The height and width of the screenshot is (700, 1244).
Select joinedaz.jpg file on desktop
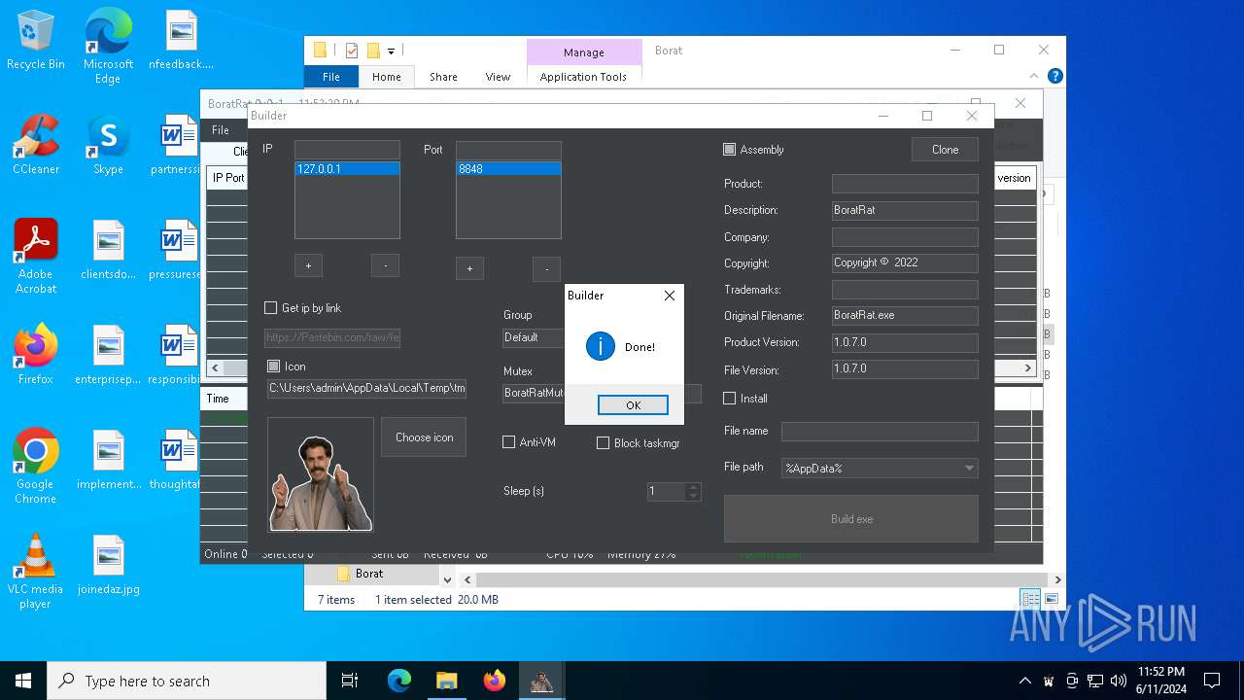point(108,566)
